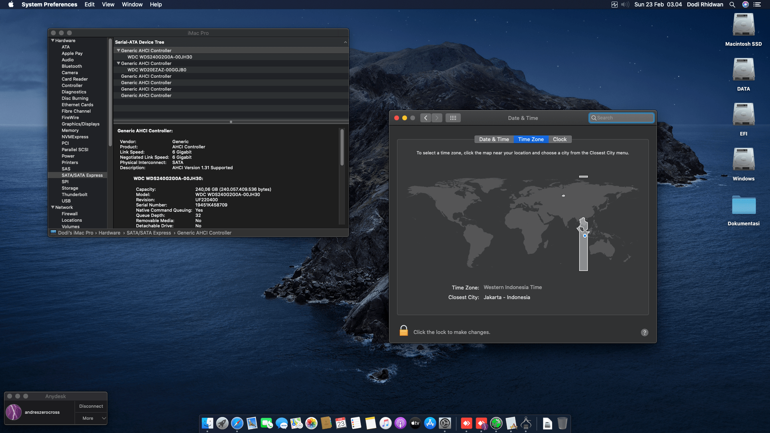Open Apple TV app in Dock
770x433 pixels.
(x=415, y=423)
